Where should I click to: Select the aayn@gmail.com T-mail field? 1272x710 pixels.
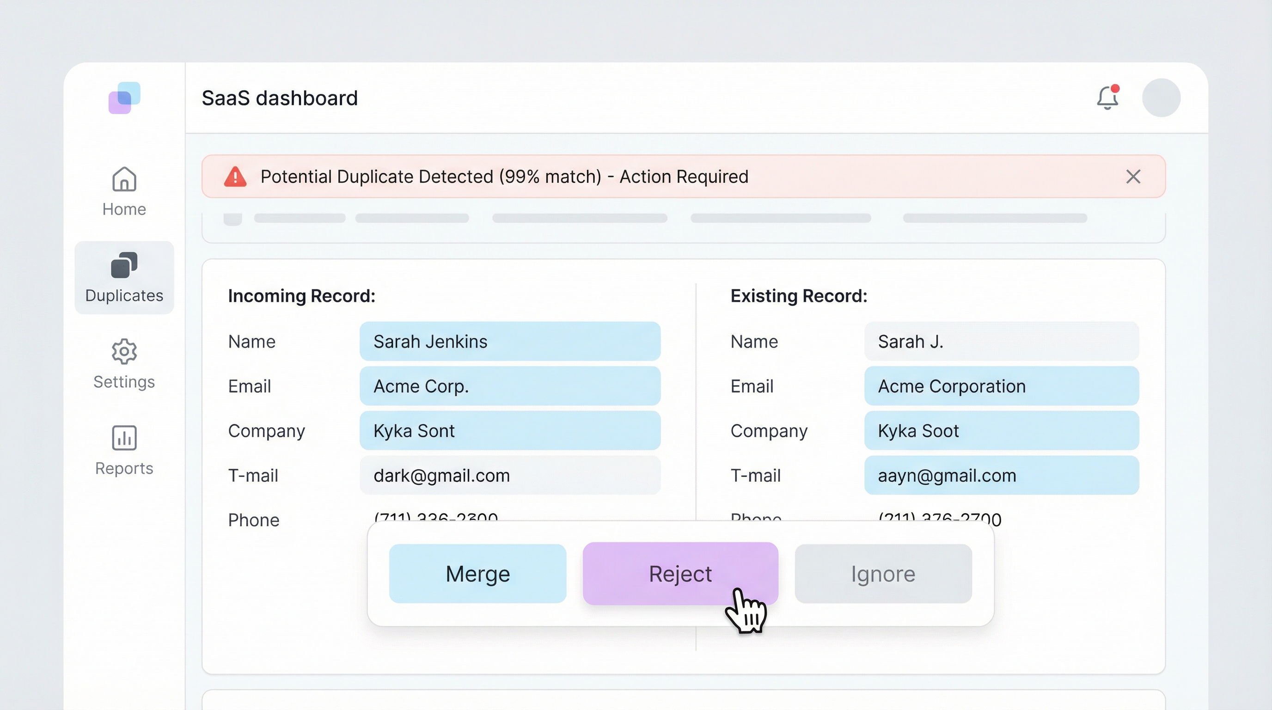pyautogui.click(x=1001, y=475)
